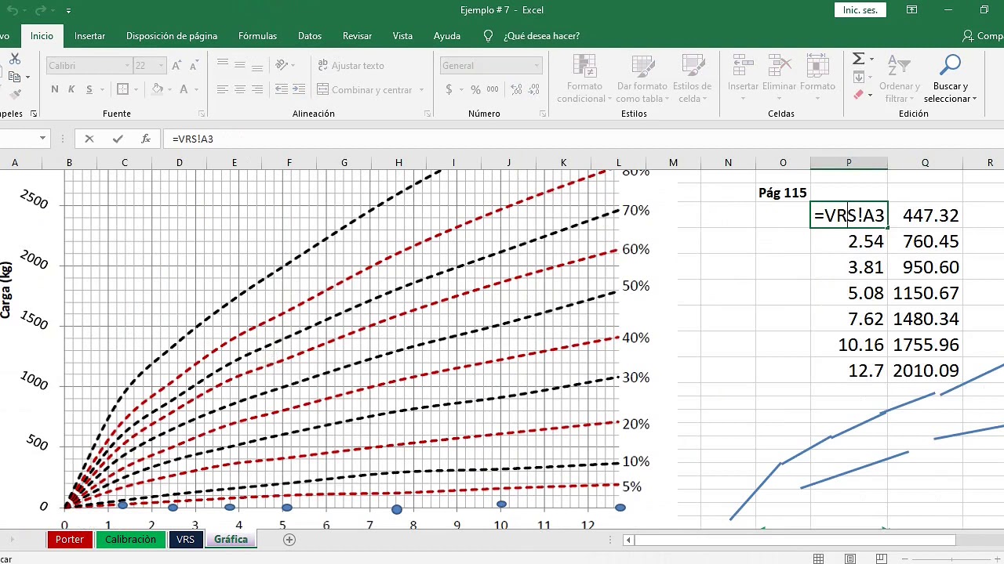Click the insert function fx icon

pyautogui.click(x=146, y=139)
